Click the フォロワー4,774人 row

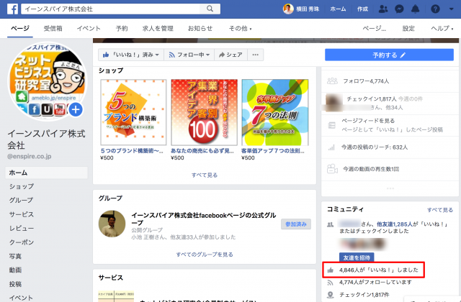click(x=390, y=81)
